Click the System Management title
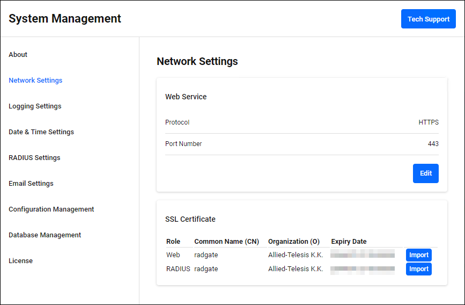Screen dimensions: 465x305 point(65,19)
